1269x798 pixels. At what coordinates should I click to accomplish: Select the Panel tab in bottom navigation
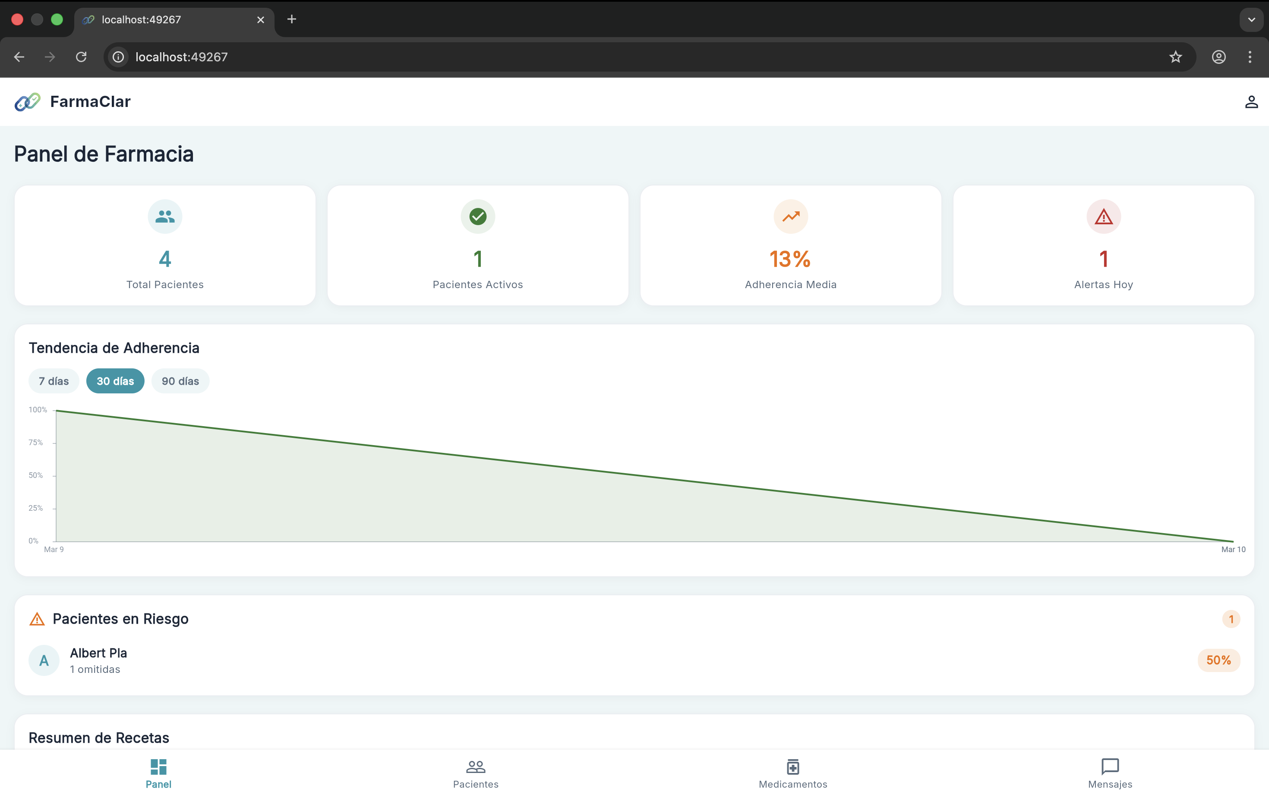tap(158, 773)
